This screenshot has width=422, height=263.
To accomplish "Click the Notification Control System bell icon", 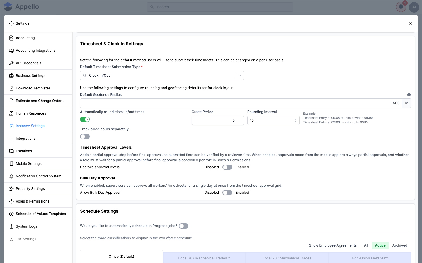I will pyautogui.click(x=11, y=176).
